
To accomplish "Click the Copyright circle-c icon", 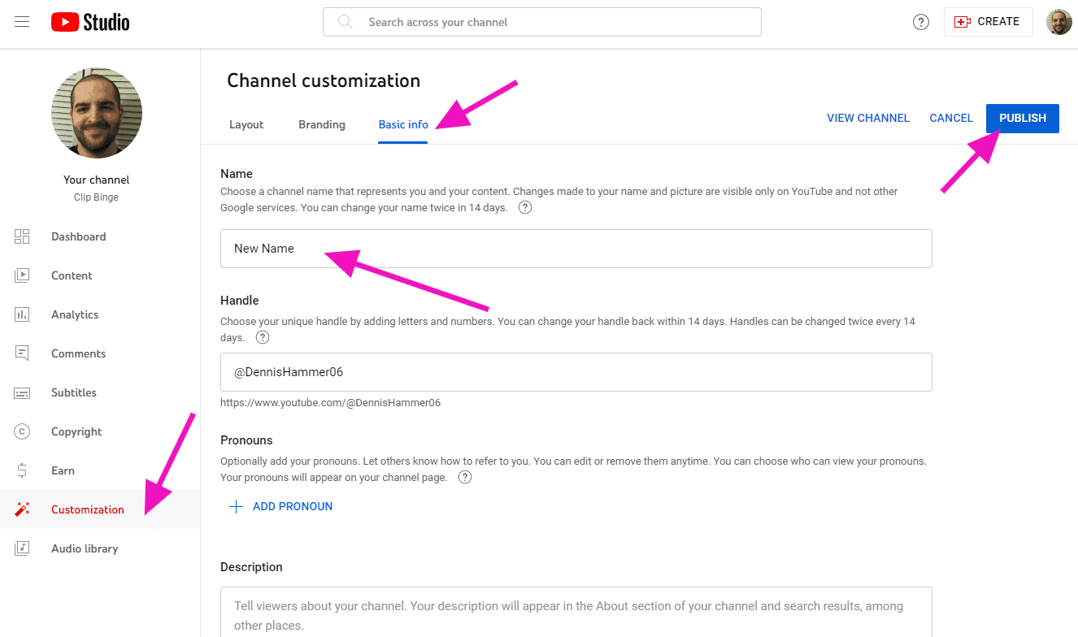I will [22, 431].
